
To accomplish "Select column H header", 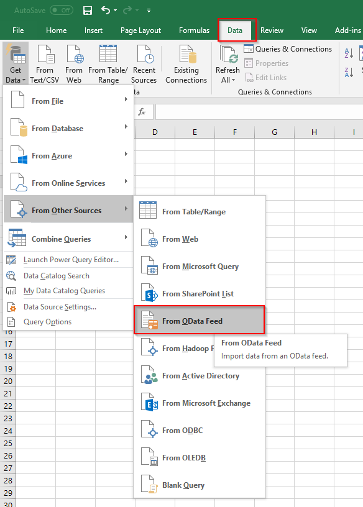I will coord(314,132).
